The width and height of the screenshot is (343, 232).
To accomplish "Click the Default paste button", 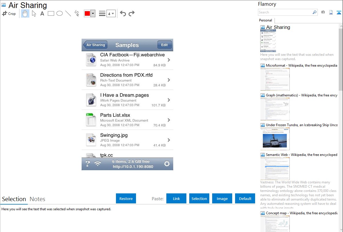I will tap(245, 199).
